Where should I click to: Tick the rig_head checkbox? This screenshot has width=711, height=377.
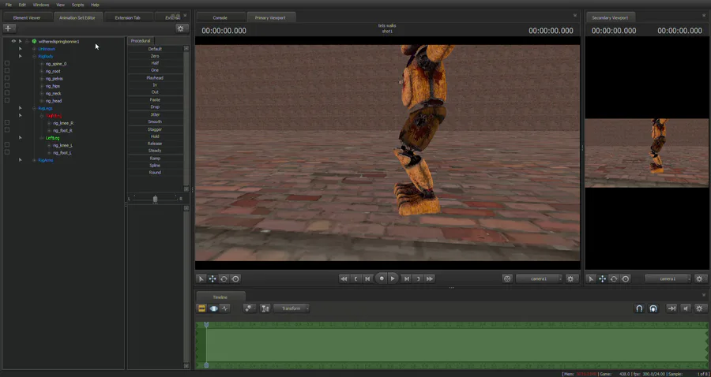tap(7, 100)
